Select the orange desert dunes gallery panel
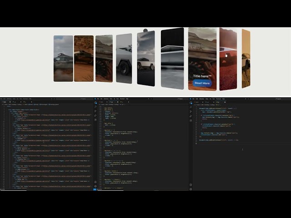This screenshot has width=291, height=218. (84, 59)
